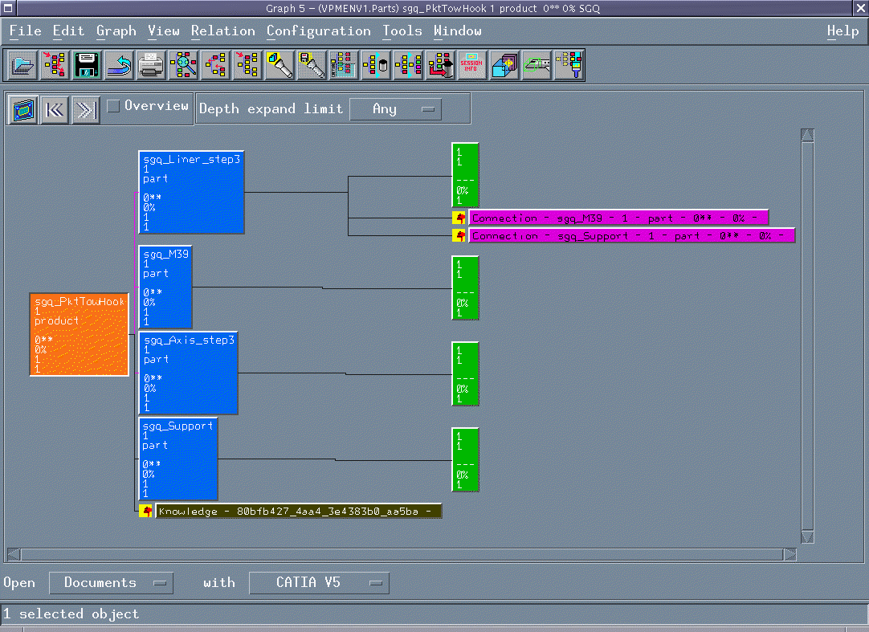Open the Documents dropdown next to Open
The width and height of the screenshot is (869, 632).
coord(111,583)
